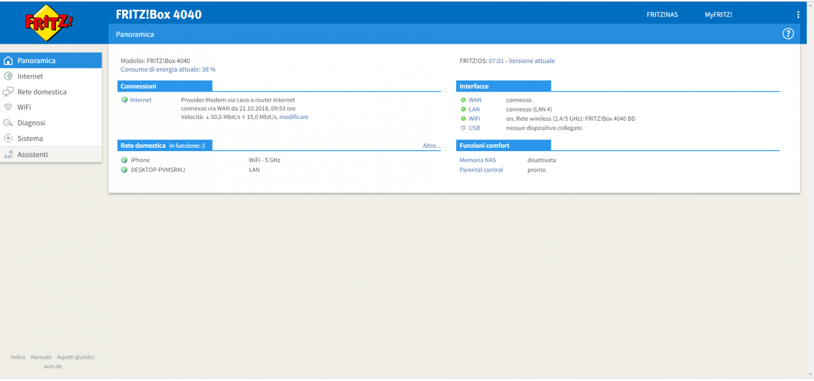Click the globe icon next to DESKTOP-PVMSRMJ
The width and height of the screenshot is (814, 381).
[x=125, y=170]
